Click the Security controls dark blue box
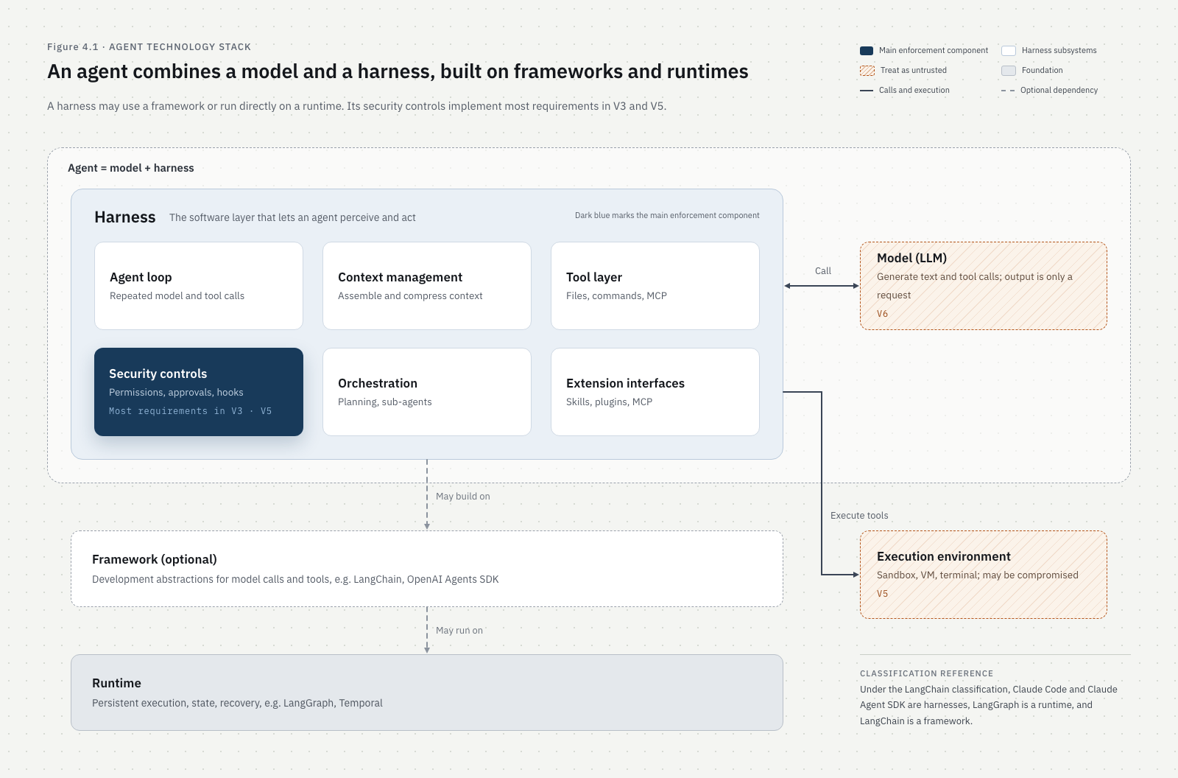 point(199,392)
